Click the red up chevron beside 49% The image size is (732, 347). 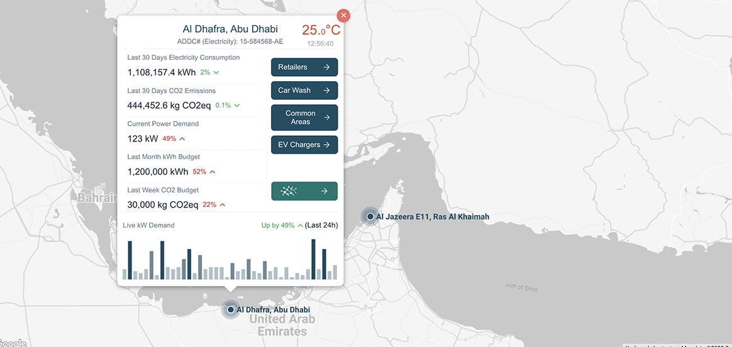pyautogui.click(x=182, y=139)
